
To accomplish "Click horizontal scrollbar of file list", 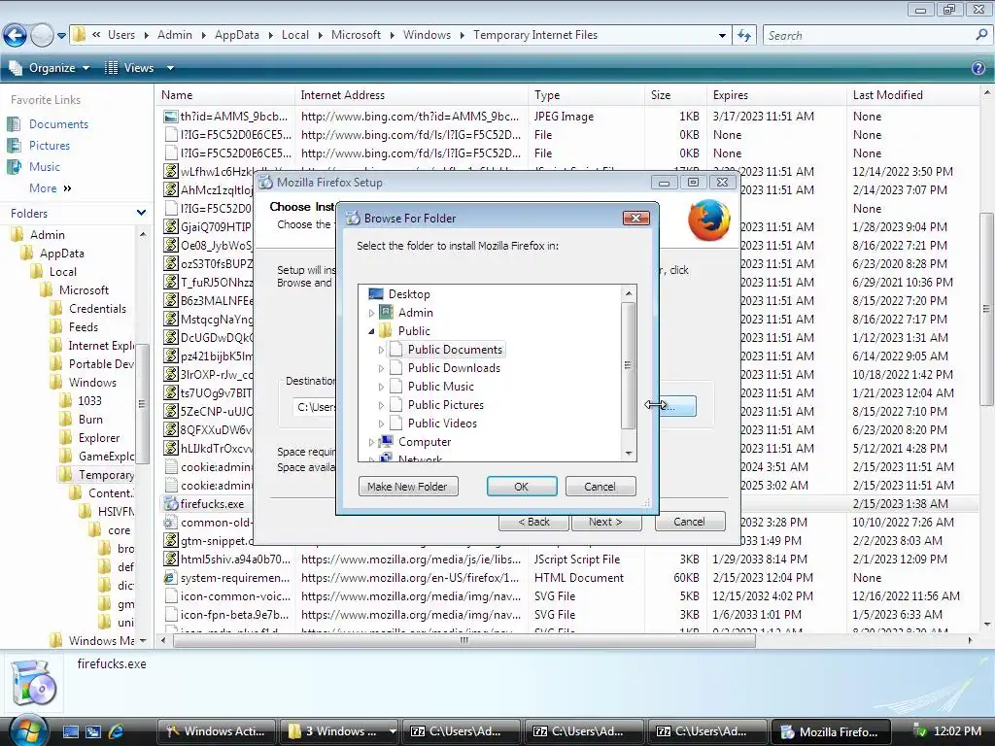I will (464, 641).
